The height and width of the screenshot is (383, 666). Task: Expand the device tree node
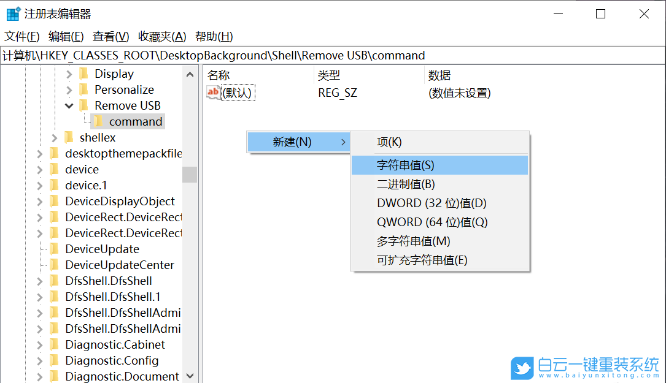pyautogui.click(x=39, y=169)
